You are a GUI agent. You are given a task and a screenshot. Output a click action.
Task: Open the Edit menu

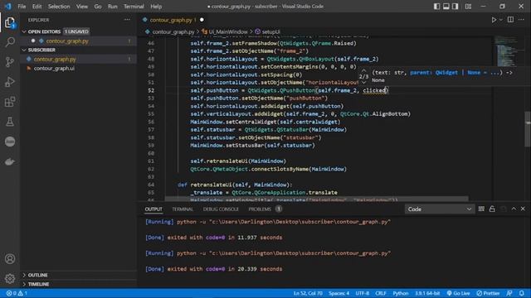coord(37,7)
